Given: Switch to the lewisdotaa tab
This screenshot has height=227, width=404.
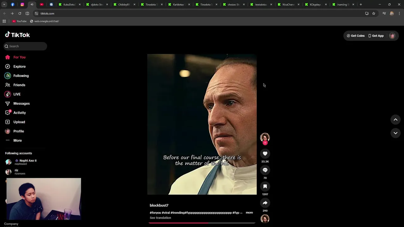Looking at the screenshot, I should pos(261,4).
